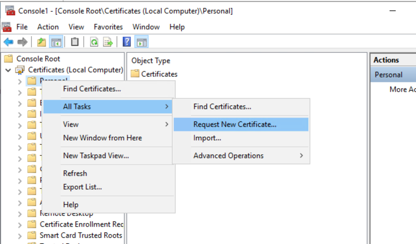Image resolution: width=416 pixels, height=244 pixels.
Task: Click the Refresh toolbar icon
Action: 94,42
